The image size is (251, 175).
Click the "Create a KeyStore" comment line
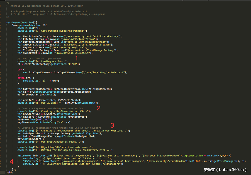coord(50,108)
